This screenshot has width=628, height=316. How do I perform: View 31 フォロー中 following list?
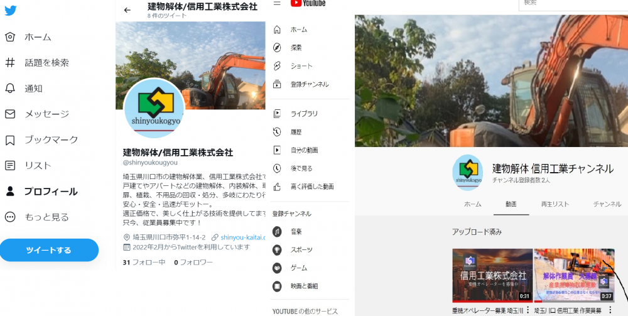coord(144,263)
